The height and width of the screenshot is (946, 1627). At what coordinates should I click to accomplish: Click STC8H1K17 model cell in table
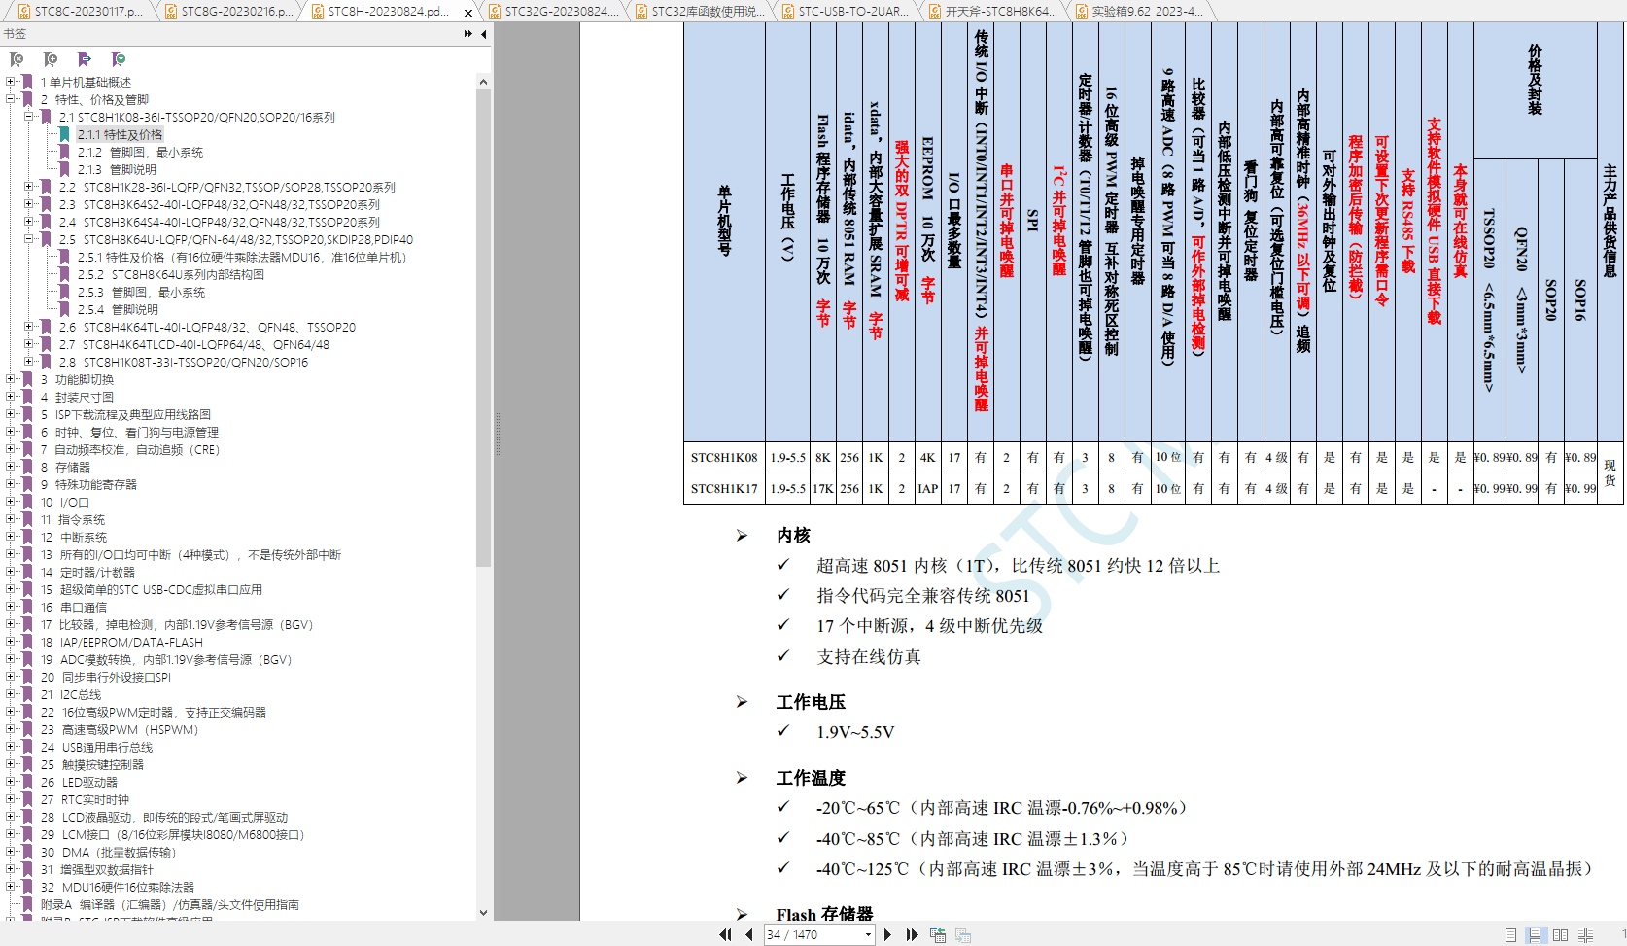[x=724, y=489]
